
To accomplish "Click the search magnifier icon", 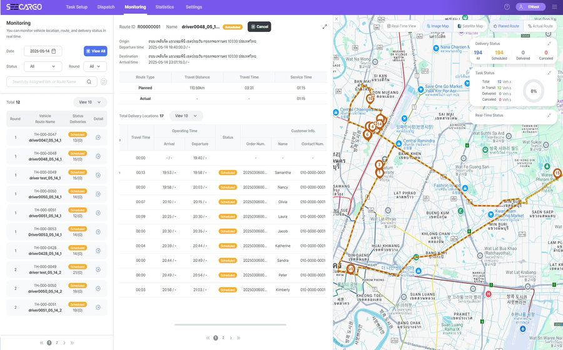I will (x=89, y=82).
